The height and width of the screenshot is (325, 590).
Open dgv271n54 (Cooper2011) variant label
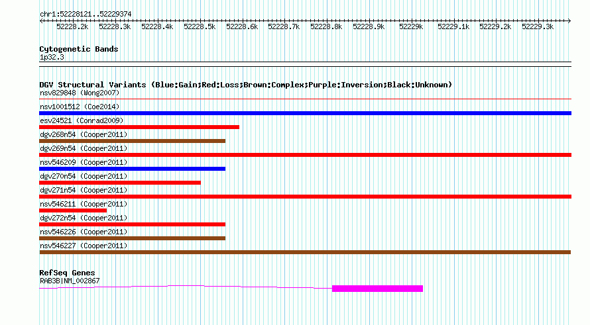[84, 190]
